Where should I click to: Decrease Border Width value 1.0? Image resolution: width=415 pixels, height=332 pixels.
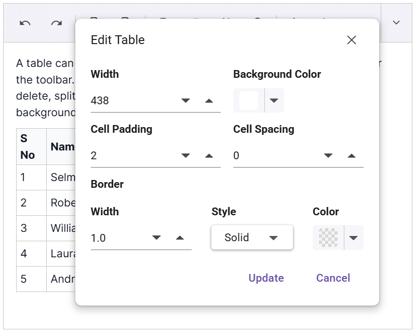(x=156, y=238)
